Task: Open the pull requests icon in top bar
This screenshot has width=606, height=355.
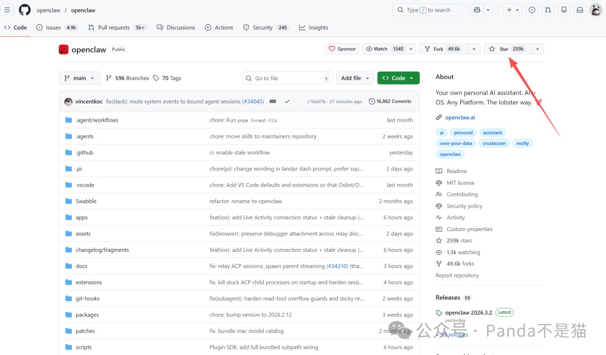Action: click(x=548, y=10)
